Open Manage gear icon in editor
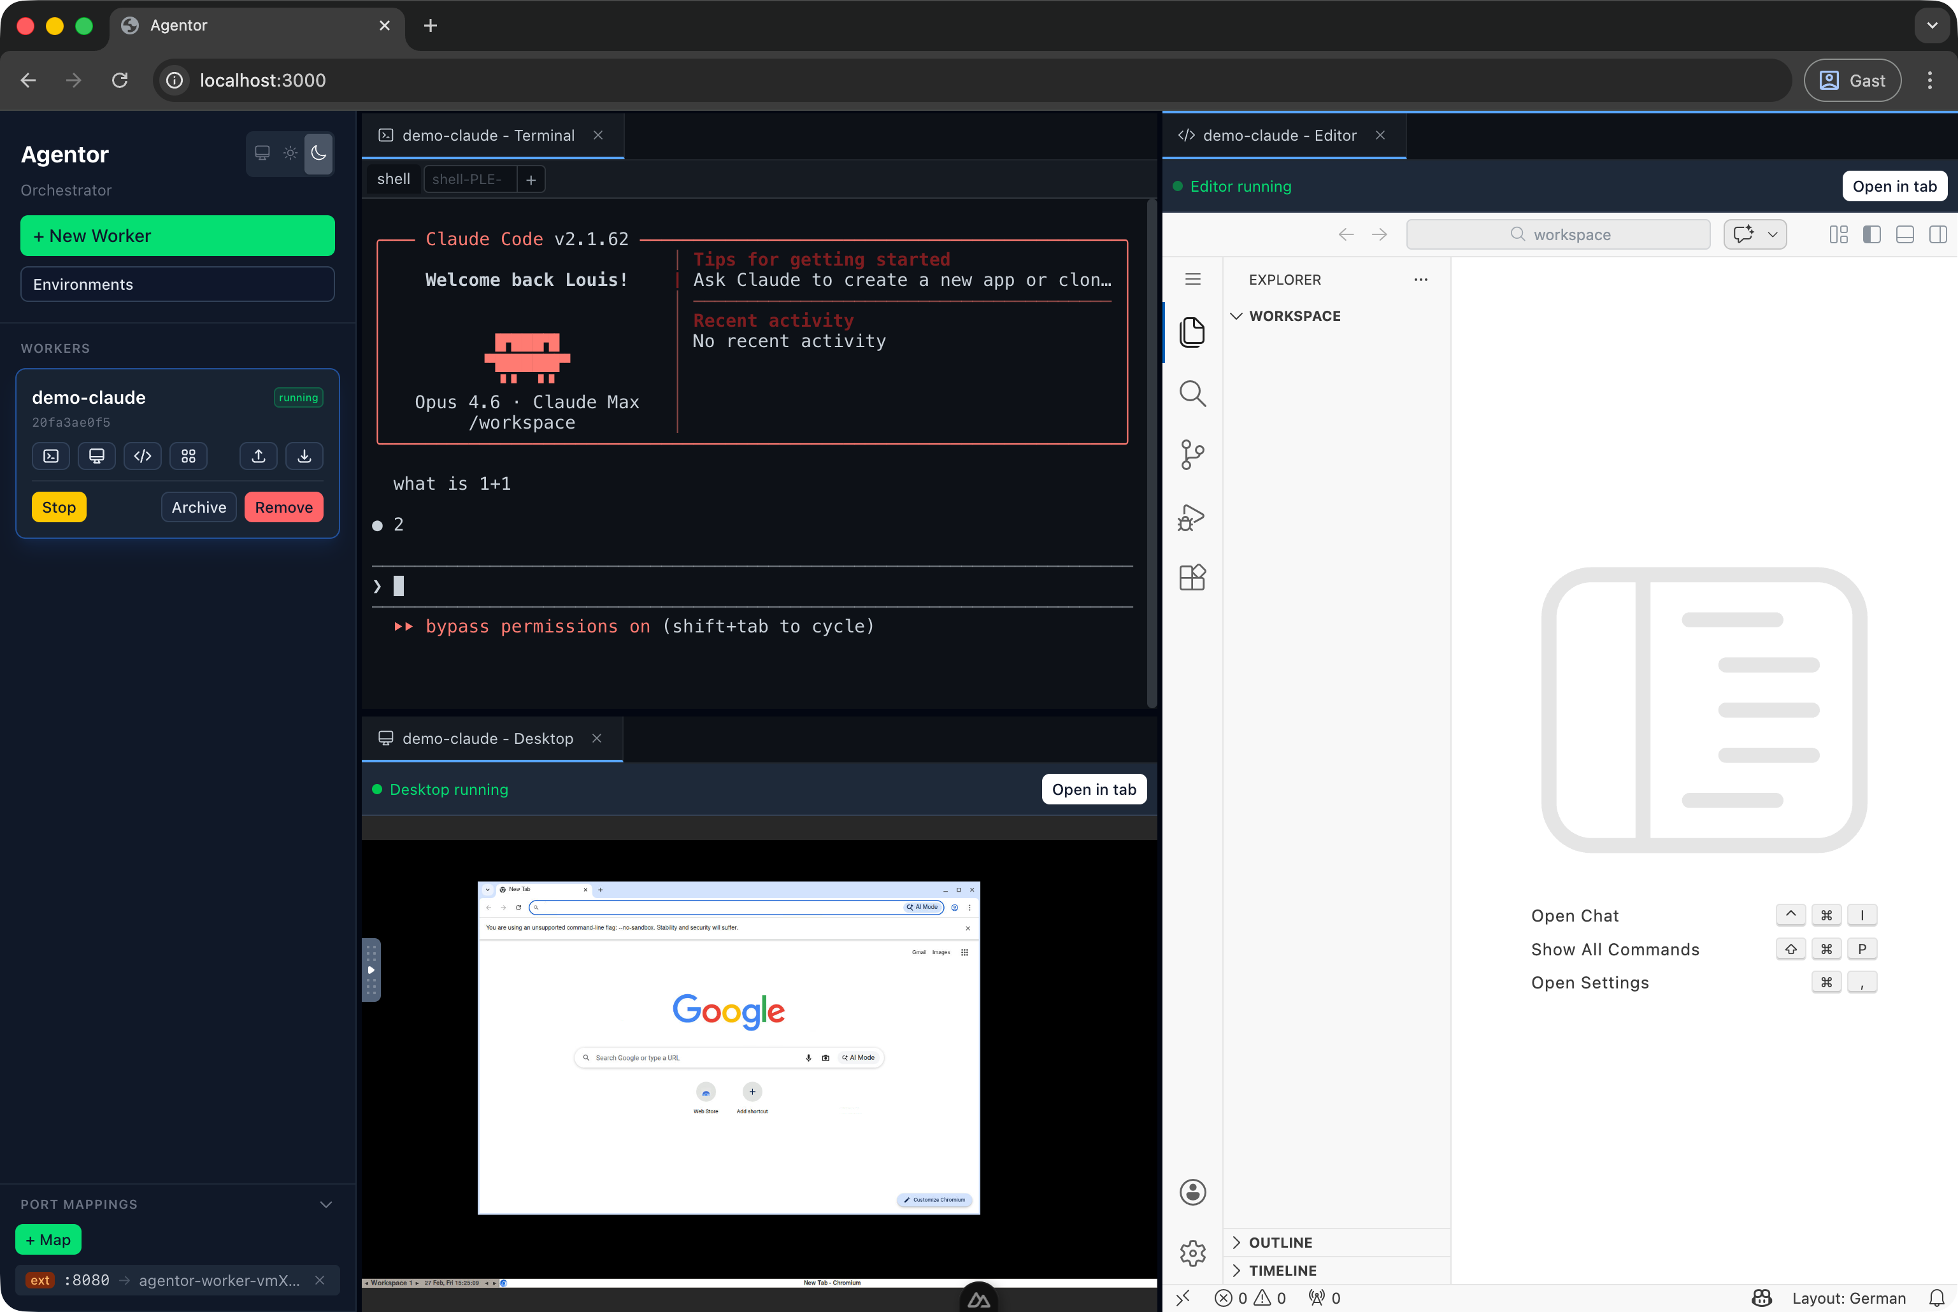This screenshot has width=1958, height=1312. [x=1192, y=1253]
